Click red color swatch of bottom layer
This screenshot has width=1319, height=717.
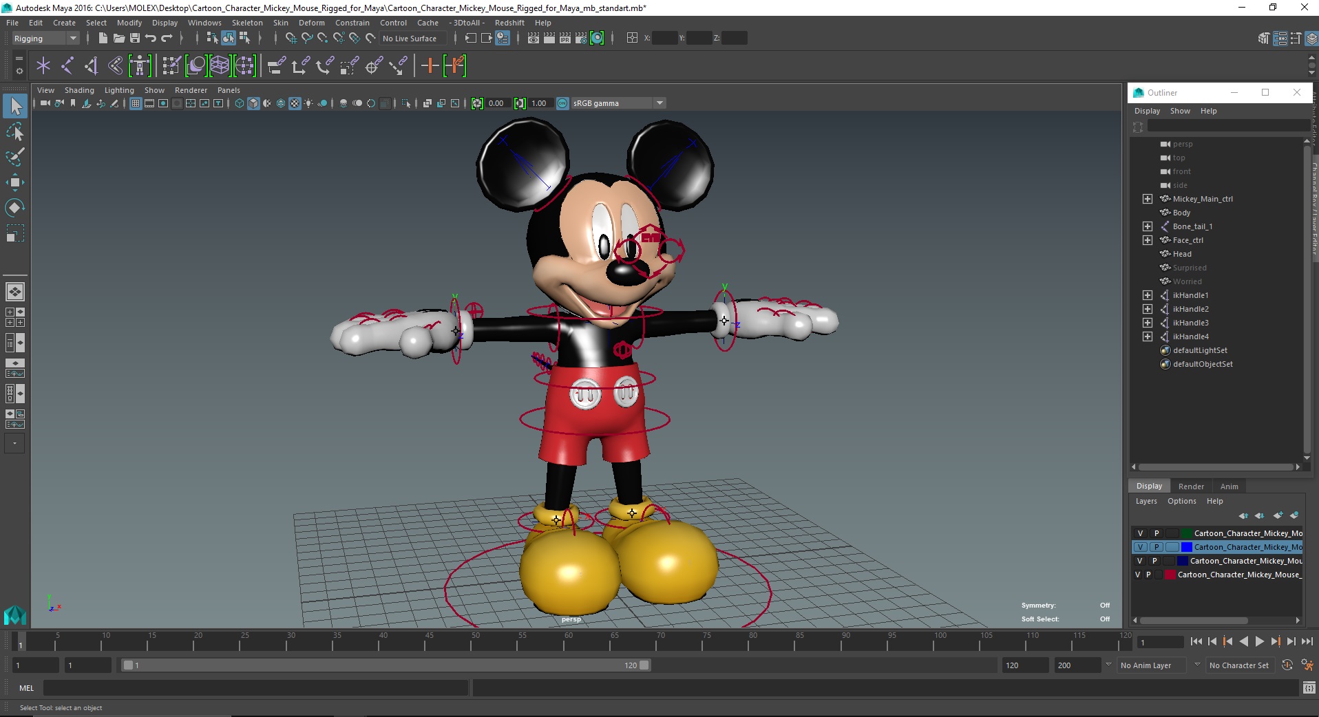(x=1170, y=575)
